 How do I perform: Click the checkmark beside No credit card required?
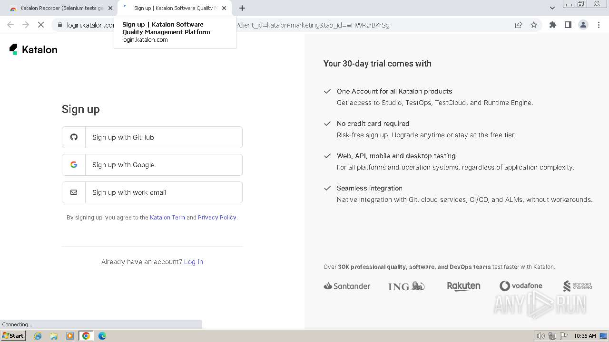coord(327,123)
